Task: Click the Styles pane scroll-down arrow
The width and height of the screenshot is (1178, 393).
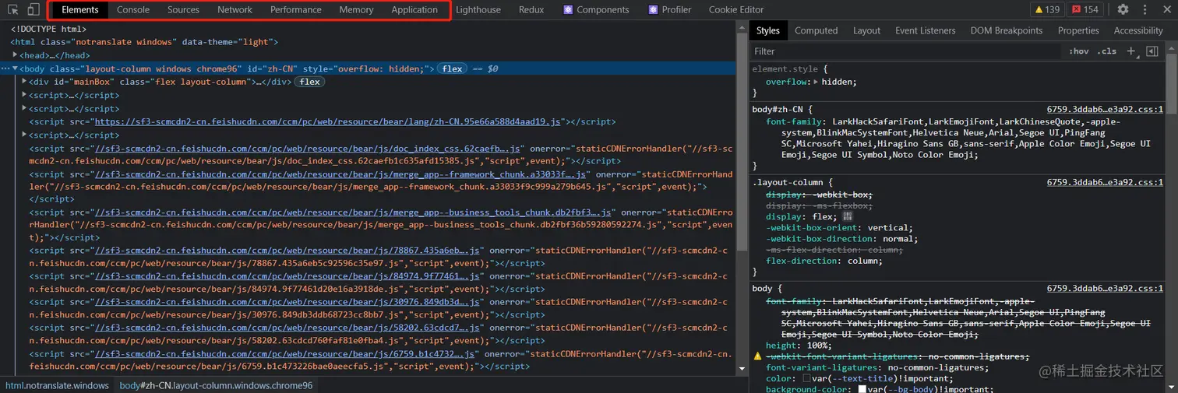Action: pyautogui.click(x=1173, y=388)
